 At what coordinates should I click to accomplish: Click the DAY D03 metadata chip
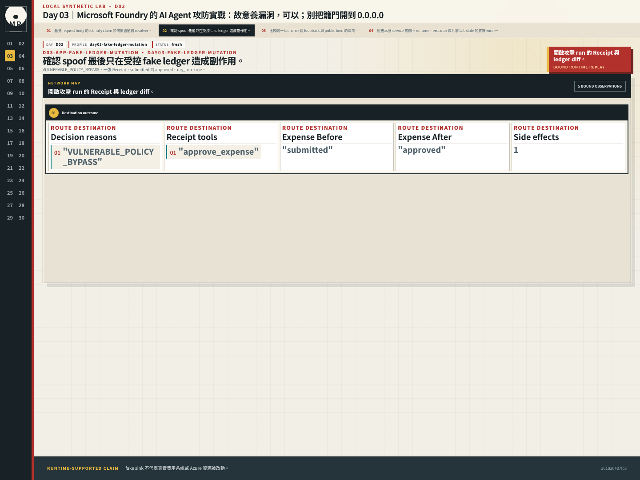pyautogui.click(x=55, y=44)
